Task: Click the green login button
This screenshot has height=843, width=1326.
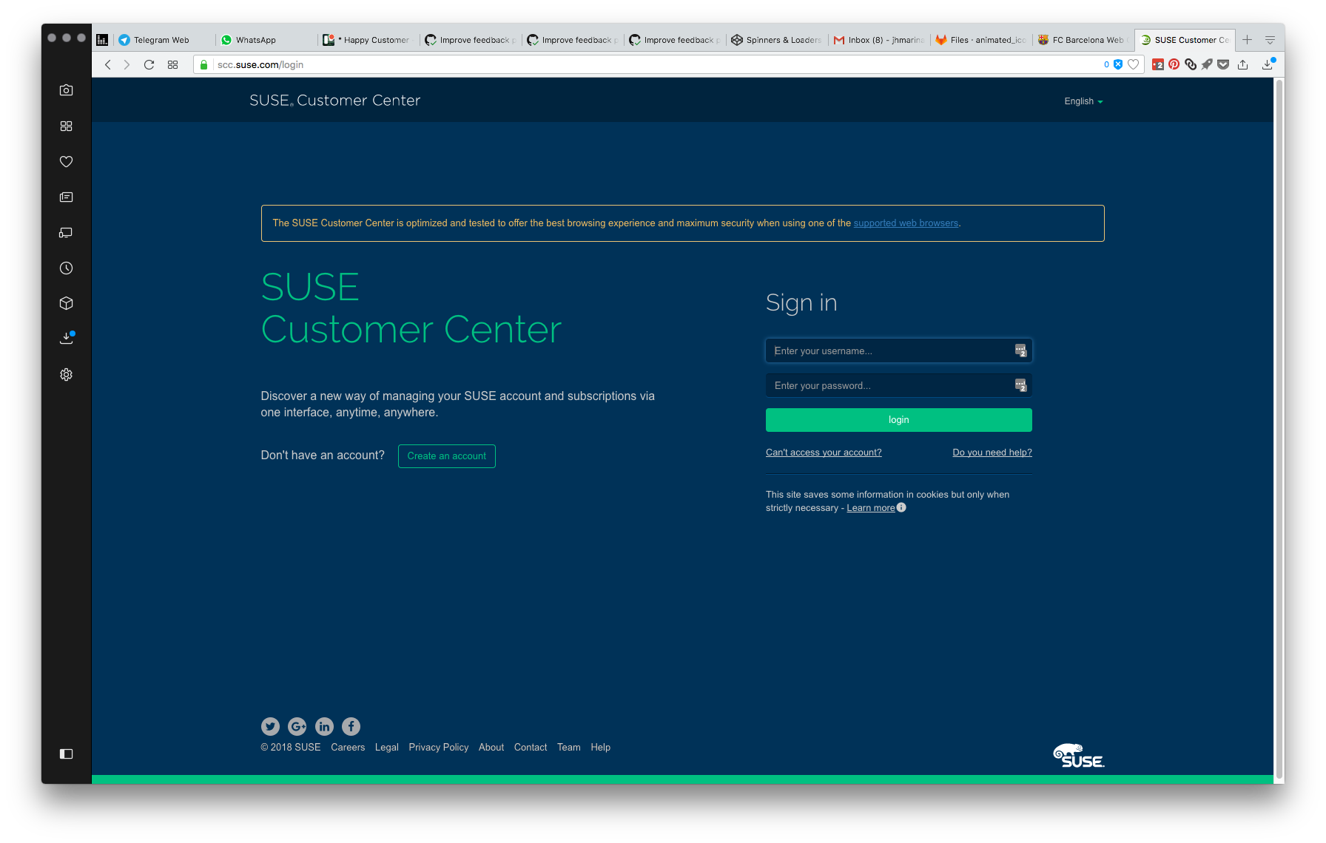Action: click(x=898, y=420)
